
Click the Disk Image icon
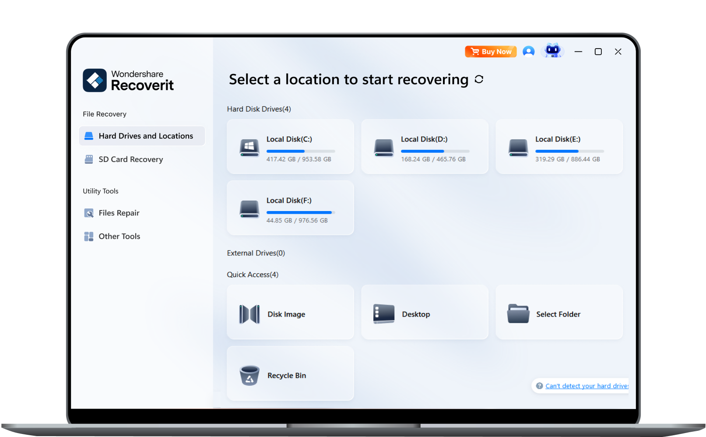(249, 314)
